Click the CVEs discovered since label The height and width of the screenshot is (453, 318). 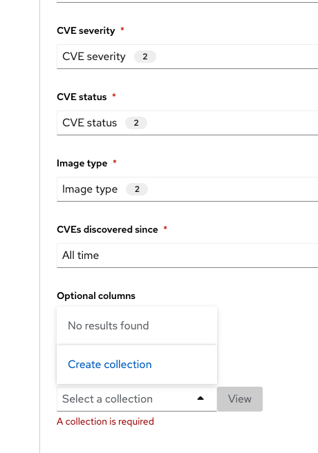point(108,229)
